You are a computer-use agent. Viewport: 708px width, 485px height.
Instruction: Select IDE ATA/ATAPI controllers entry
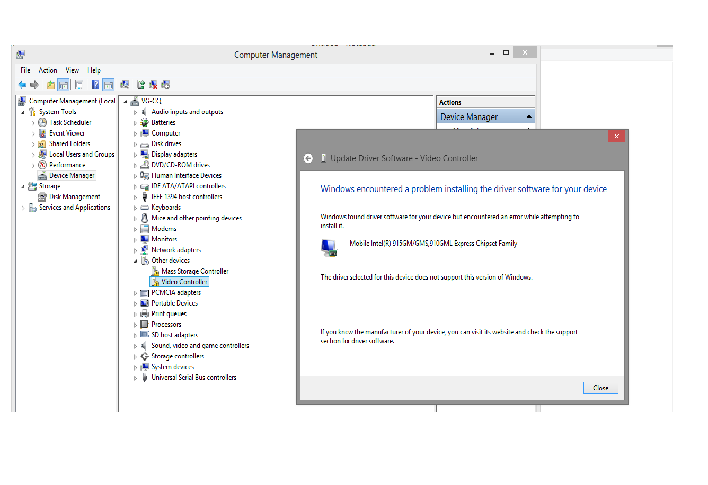189,186
